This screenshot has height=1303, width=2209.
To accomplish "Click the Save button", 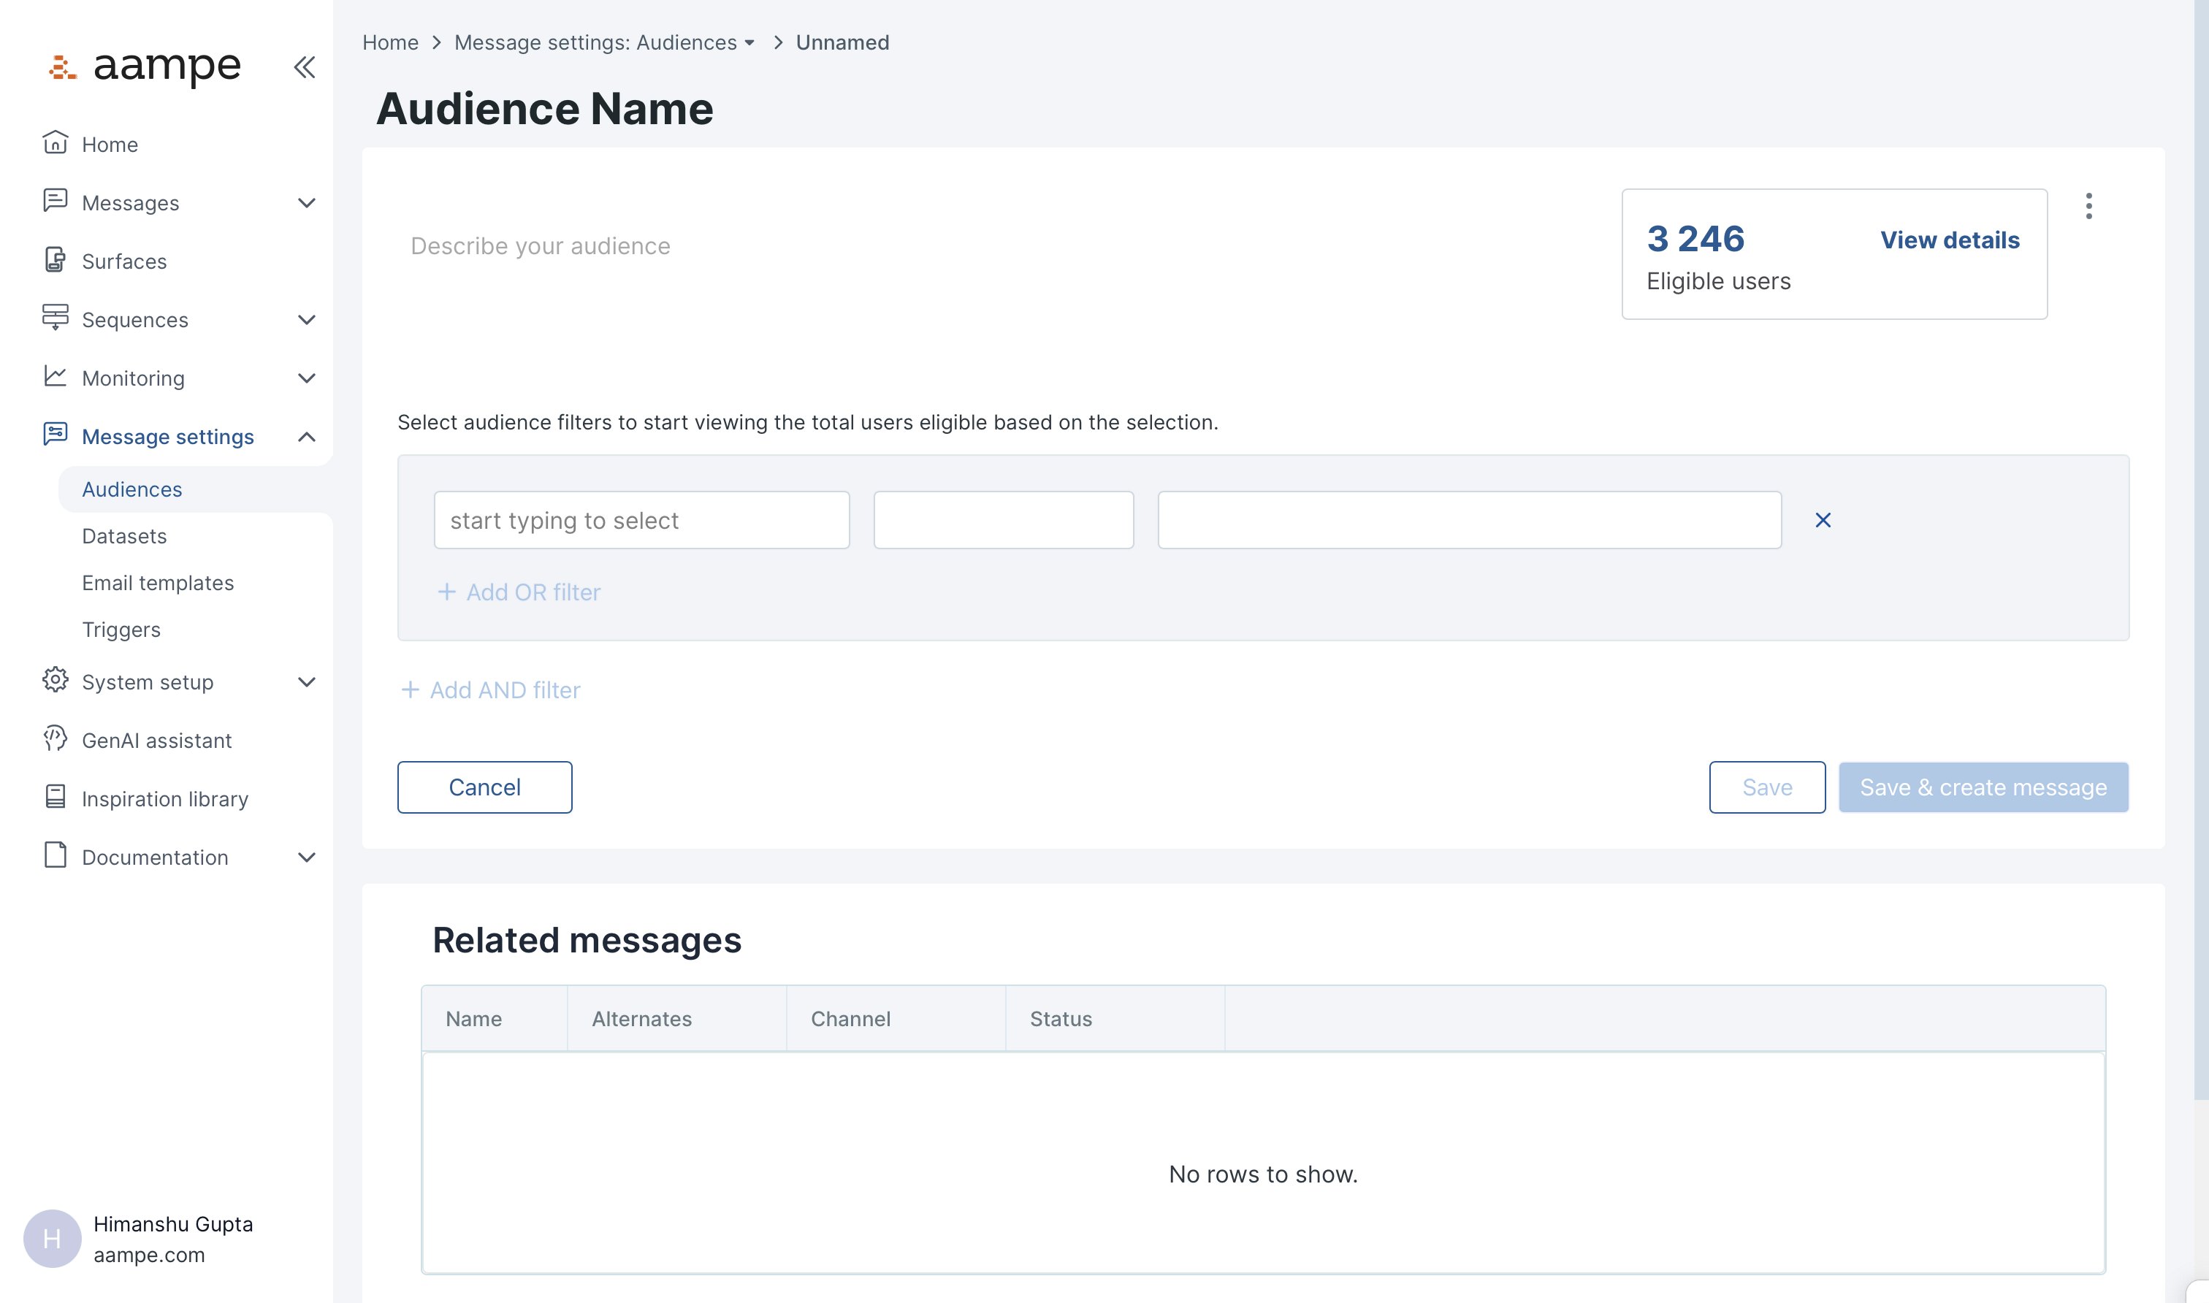I will tap(1767, 787).
